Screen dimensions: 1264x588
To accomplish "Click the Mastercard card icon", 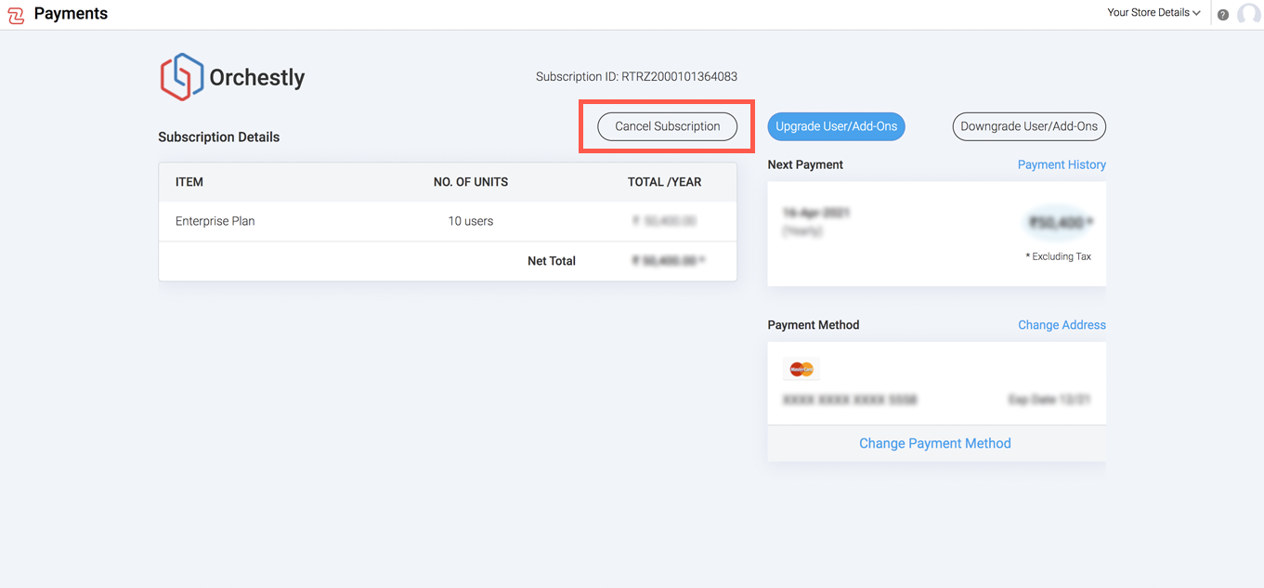I will coord(801,370).
